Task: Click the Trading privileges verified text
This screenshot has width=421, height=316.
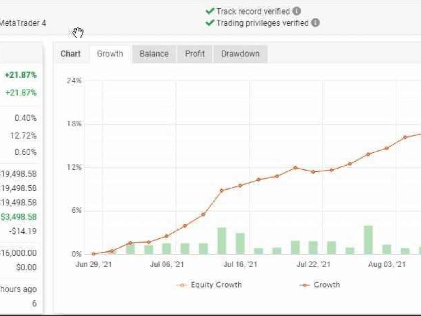Action: click(262, 23)
